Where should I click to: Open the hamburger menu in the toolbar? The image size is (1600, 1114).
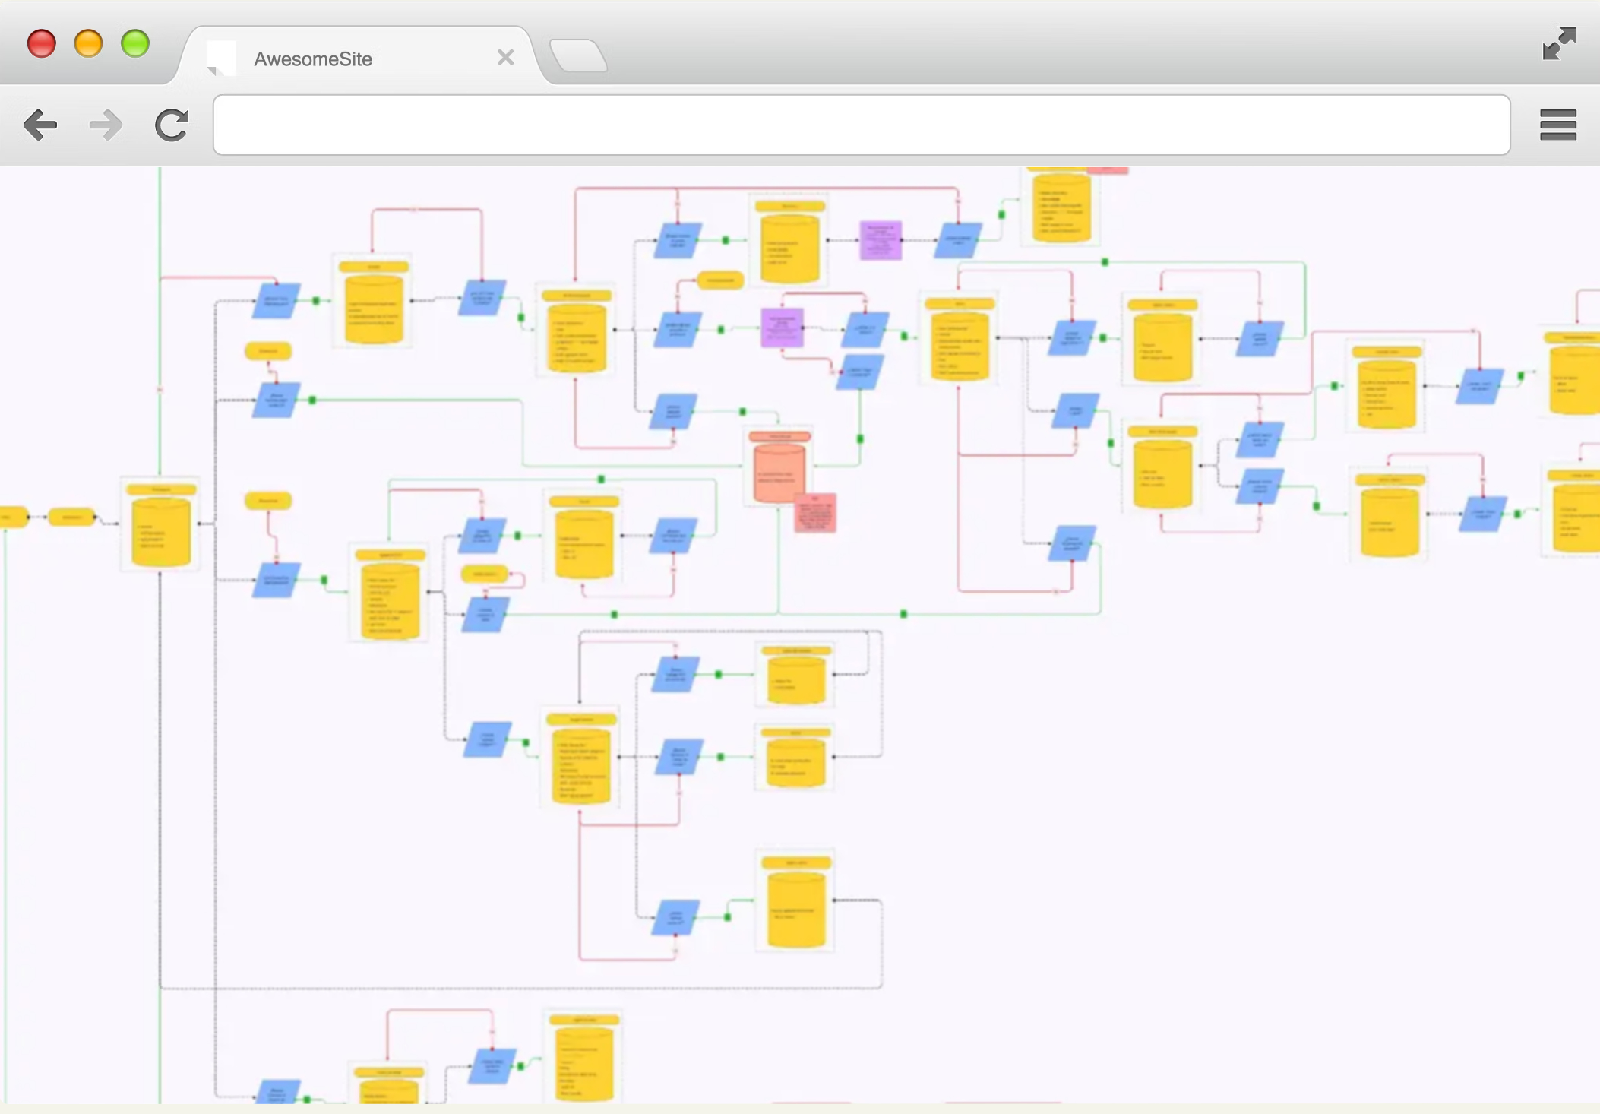coord(1558,125)
